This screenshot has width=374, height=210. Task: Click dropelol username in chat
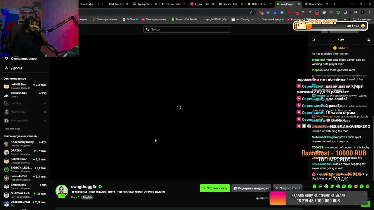point(318,60)
